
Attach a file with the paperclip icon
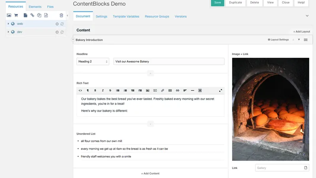pos(162,91)
